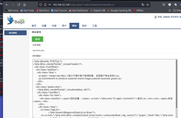Reload the page with the refresh icon
Screen dimensions: 181x118
[x=19, y=5]
